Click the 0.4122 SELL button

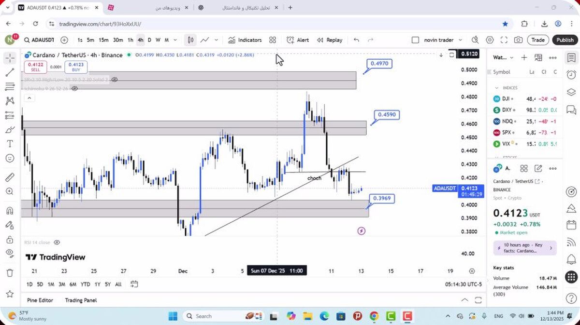click(36, 67)
